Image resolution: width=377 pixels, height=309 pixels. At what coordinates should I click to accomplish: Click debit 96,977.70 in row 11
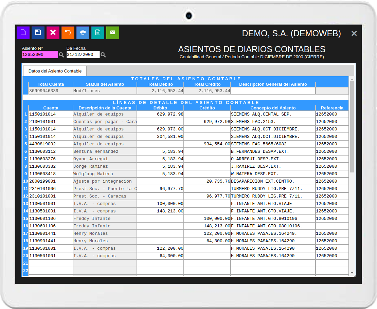click(x=160, y=189)
